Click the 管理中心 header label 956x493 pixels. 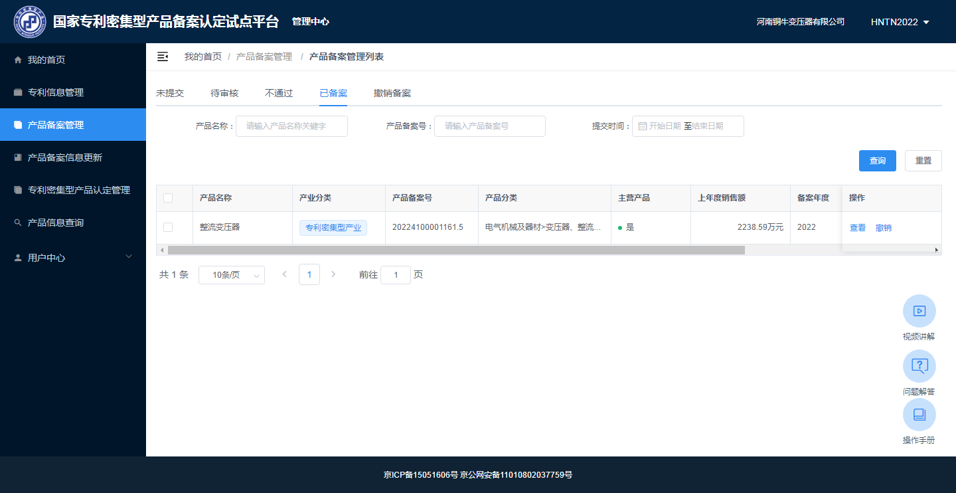(311, 22)
